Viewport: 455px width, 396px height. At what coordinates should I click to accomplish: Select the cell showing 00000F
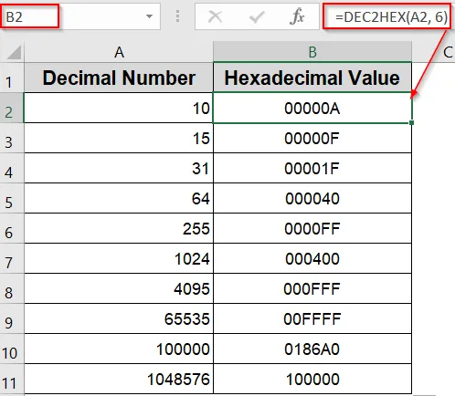(x=312, y=138)
